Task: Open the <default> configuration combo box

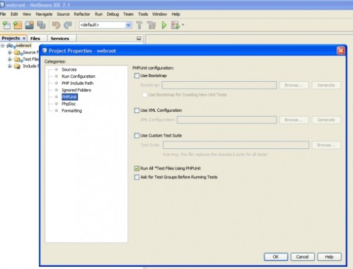Action: (x=105, y=25)
